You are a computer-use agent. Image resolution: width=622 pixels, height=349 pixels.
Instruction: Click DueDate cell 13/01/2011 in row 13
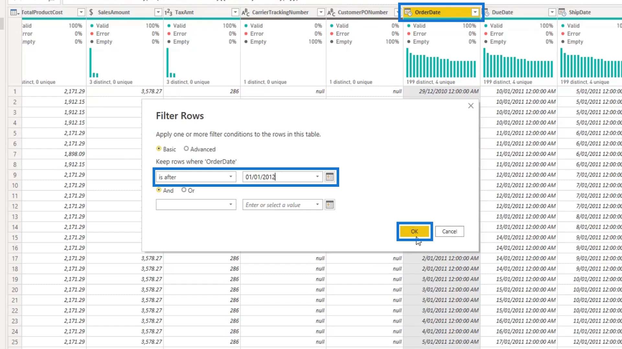[x=519, y=217]
